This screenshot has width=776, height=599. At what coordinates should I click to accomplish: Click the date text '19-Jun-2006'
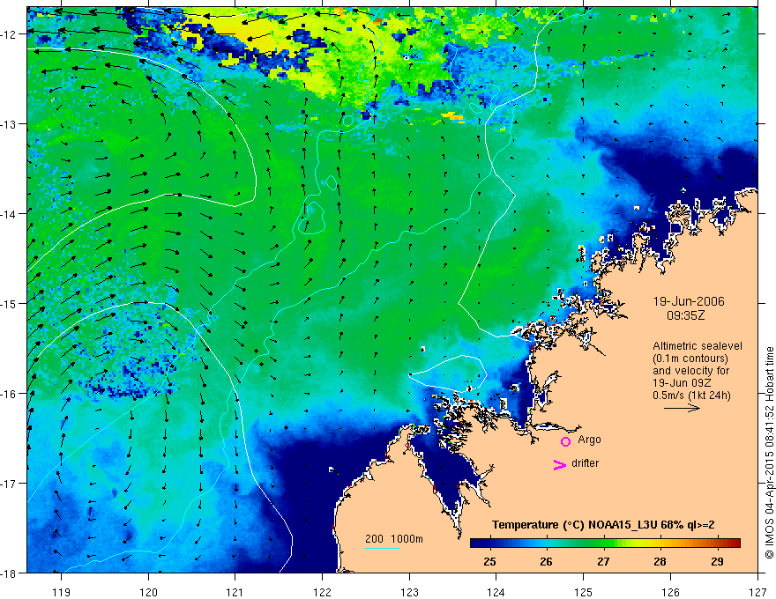coord(689,301)
